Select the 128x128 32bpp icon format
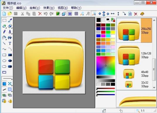This screenshot has width=157, height=113. coord(134,55)
